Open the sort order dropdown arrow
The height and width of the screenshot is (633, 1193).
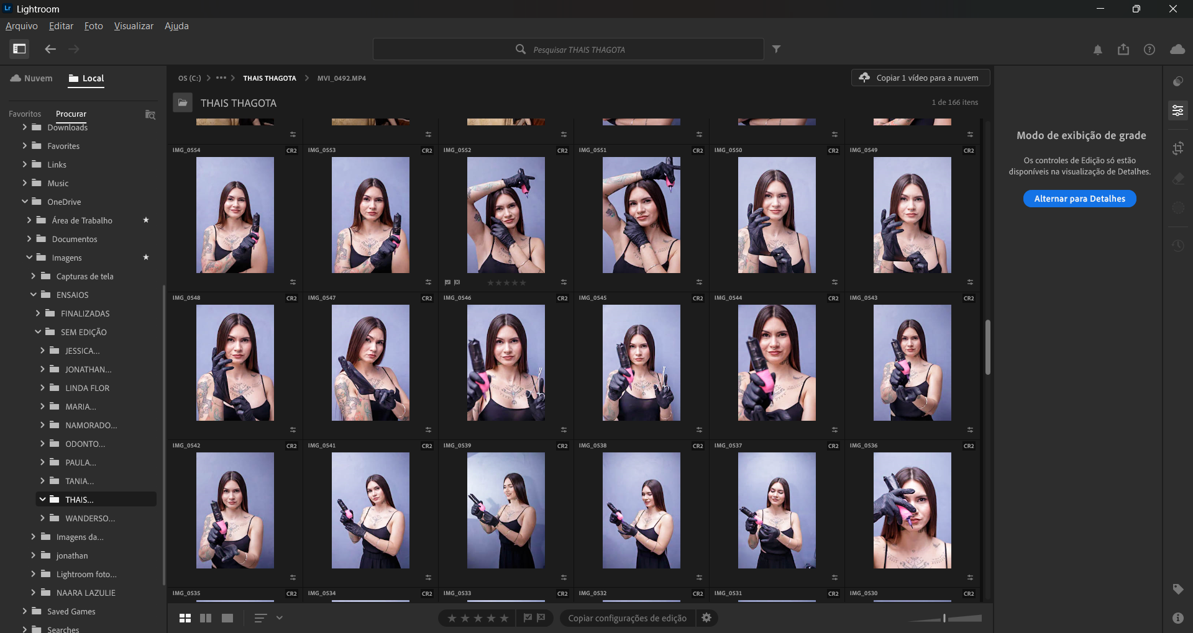(x=280, y=617)
